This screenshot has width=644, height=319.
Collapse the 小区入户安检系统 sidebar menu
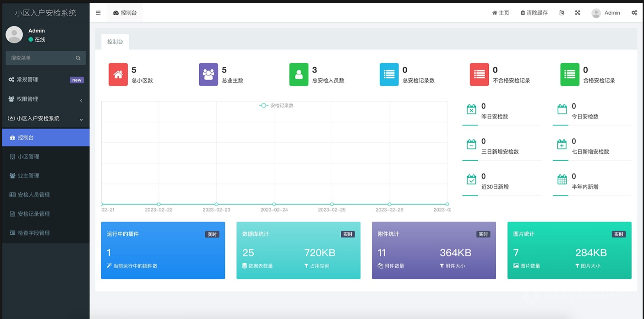[45, 119]
